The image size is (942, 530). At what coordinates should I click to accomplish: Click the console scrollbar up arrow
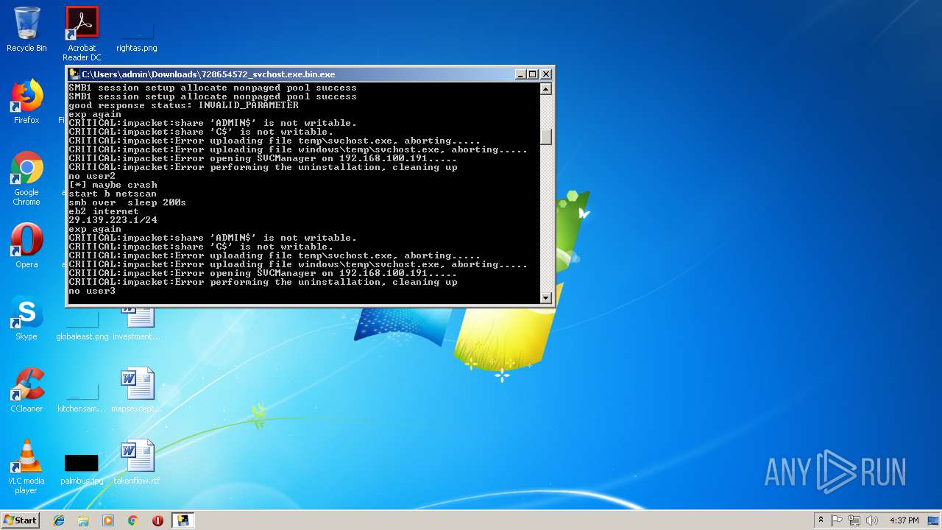click(546, 89)
